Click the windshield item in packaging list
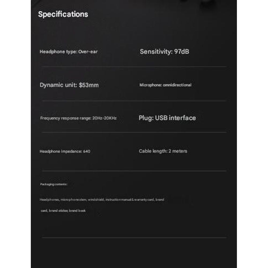Viewport: 268px width, 268px height. pos(96,200)
